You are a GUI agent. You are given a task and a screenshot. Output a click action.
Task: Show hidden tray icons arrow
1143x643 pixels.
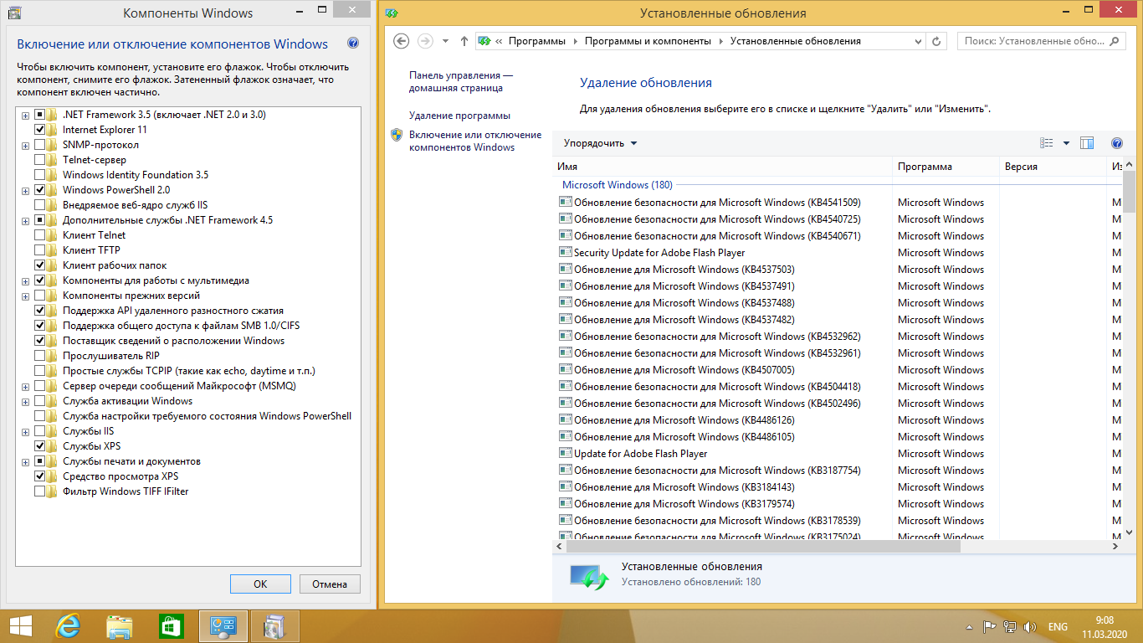tap(969, 627)
